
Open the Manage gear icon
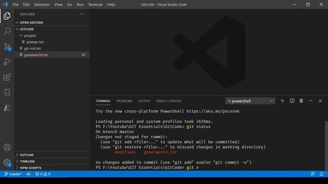click(x=7, y=163)
